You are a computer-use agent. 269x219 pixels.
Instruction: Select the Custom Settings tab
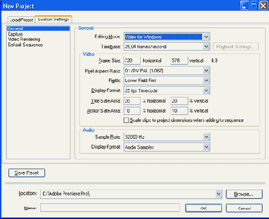[x=53, y=19]
